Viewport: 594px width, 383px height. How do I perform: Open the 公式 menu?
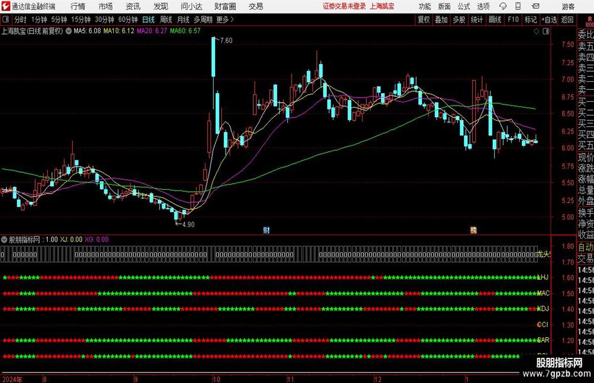click(464, 6)
